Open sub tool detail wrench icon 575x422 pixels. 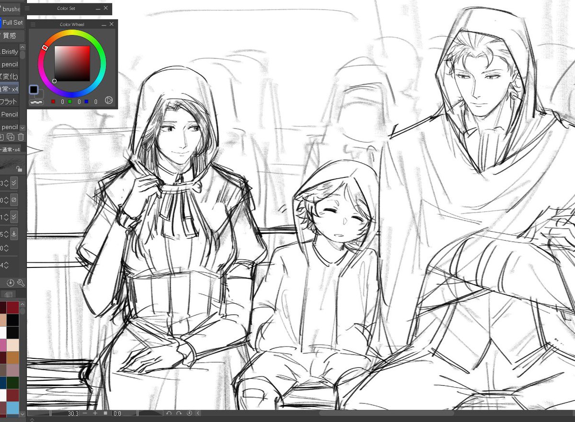tap(20, 283)
